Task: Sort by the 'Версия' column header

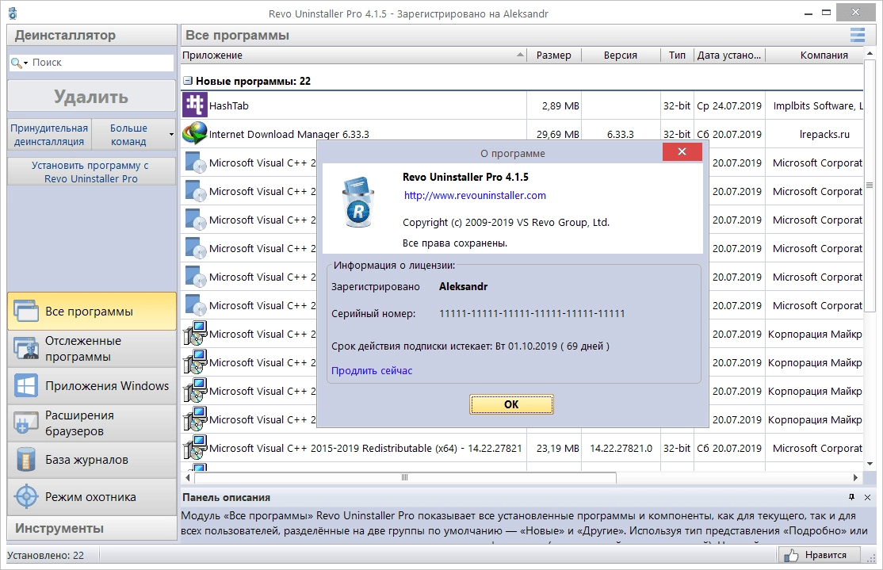Action: coord(620,55)
